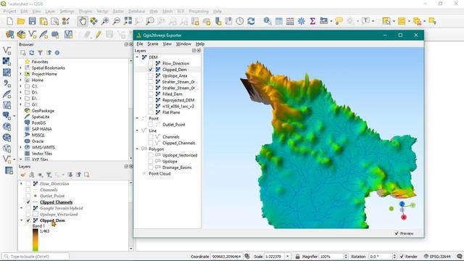This screenshot has height=261, width=464.
Task: Check the Upslope_Area DEM layer in the exporter
Action: tap(151, 75)
